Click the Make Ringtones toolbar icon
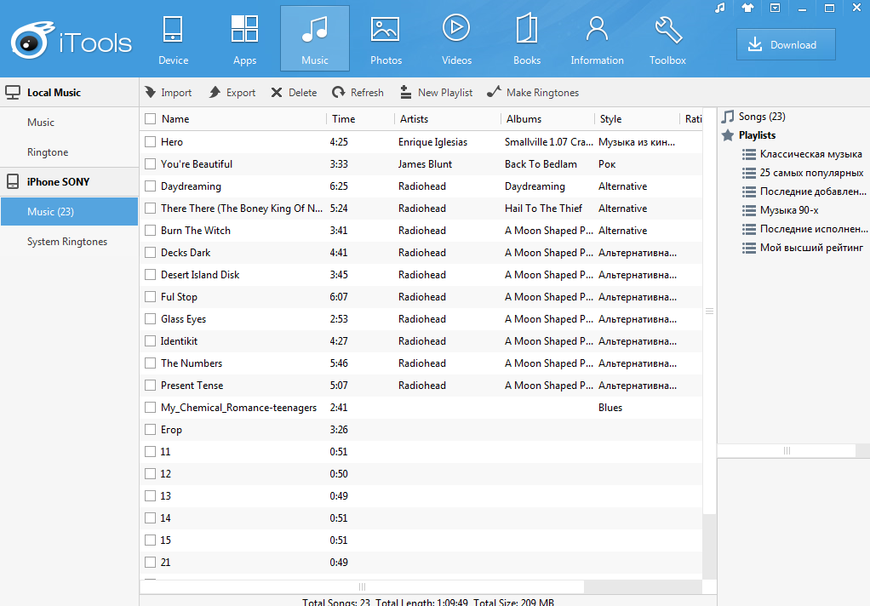Viewport: 870px width, 606px height. pyautogui.click(x=494, y=92)
